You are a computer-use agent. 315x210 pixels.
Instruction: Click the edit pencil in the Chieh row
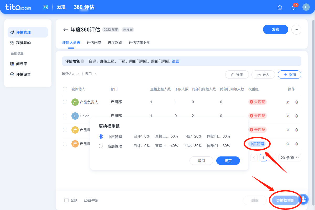tap(287, 116)
